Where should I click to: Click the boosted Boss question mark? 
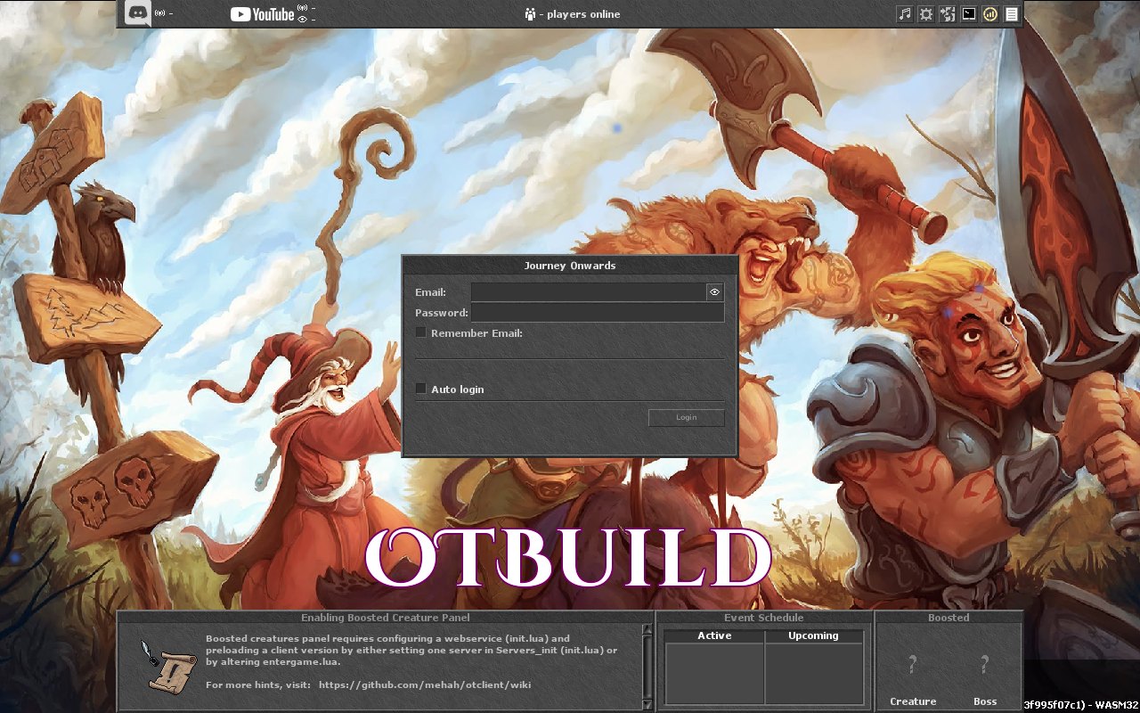coord(984,664)
